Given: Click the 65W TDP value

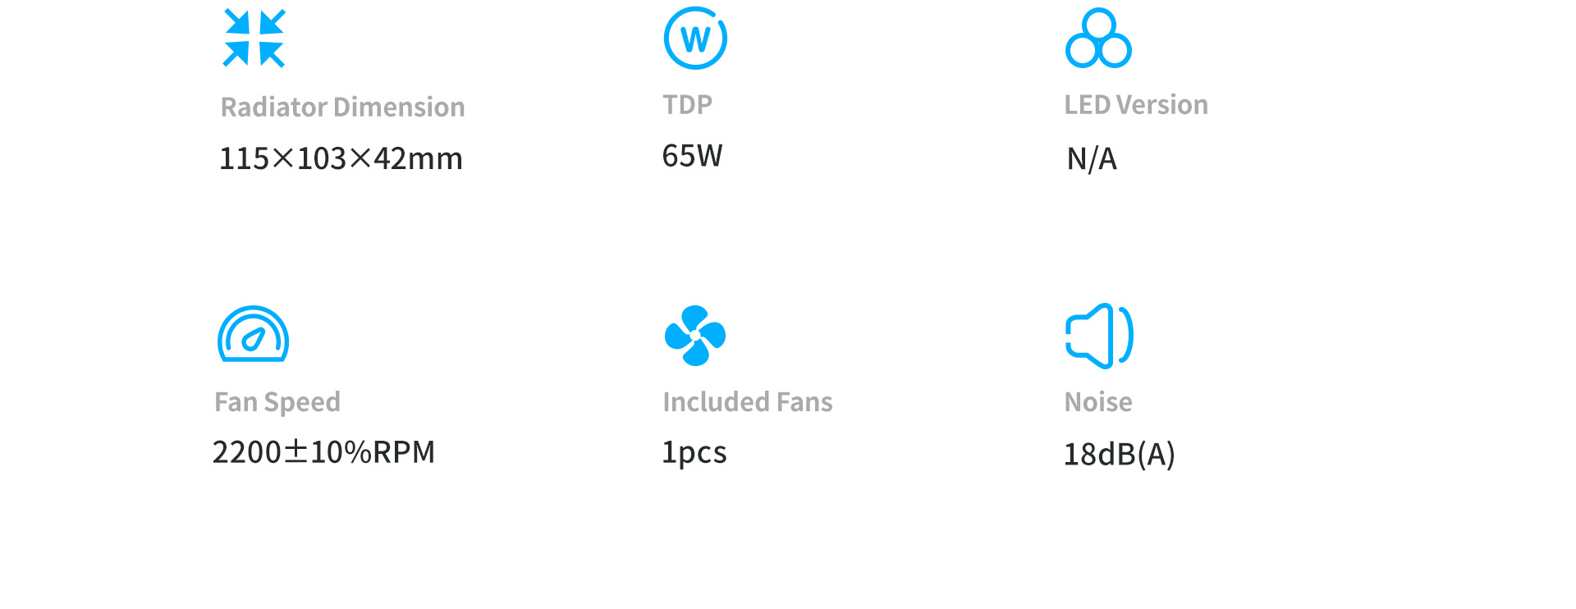Looking at the screenshot, I should point(692,156).
